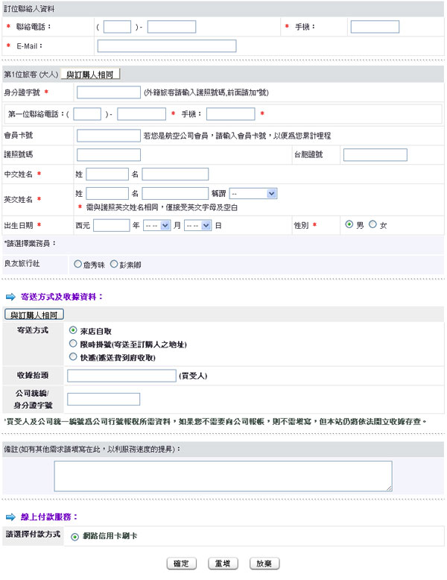The image size is (447, 580).
Task: Click the 良友旅行社 label
Action: pyautogui.click(x=22, y=264)
